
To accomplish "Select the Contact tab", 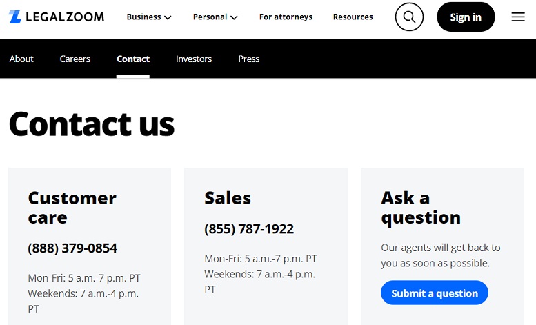I will coord(133,59).
